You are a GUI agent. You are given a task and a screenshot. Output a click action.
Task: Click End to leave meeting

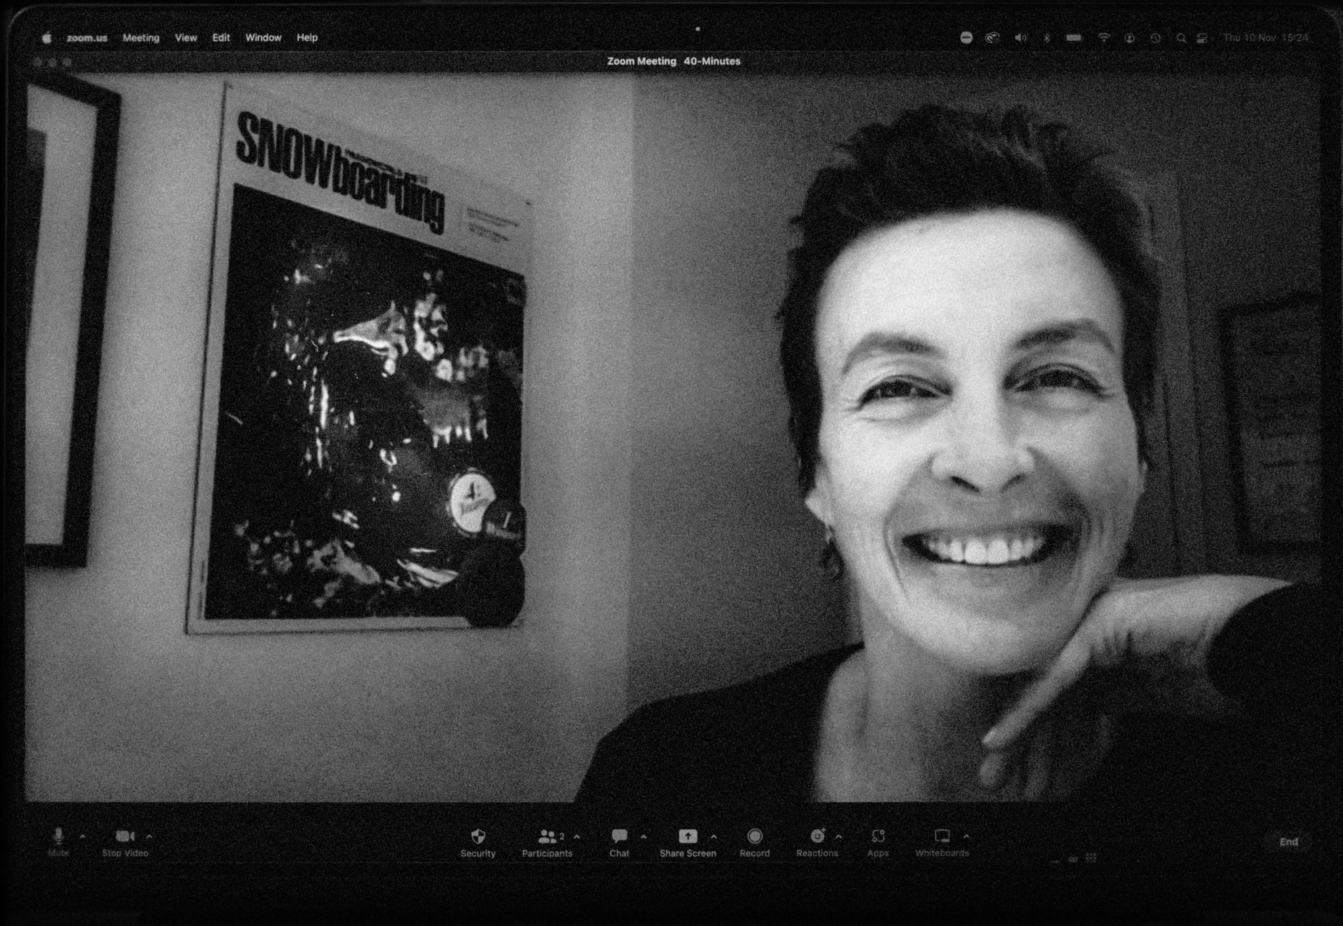pos(1288,842)
